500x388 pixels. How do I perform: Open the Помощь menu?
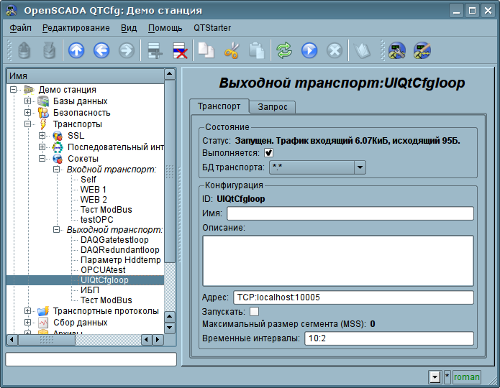[x=165, y=28]
